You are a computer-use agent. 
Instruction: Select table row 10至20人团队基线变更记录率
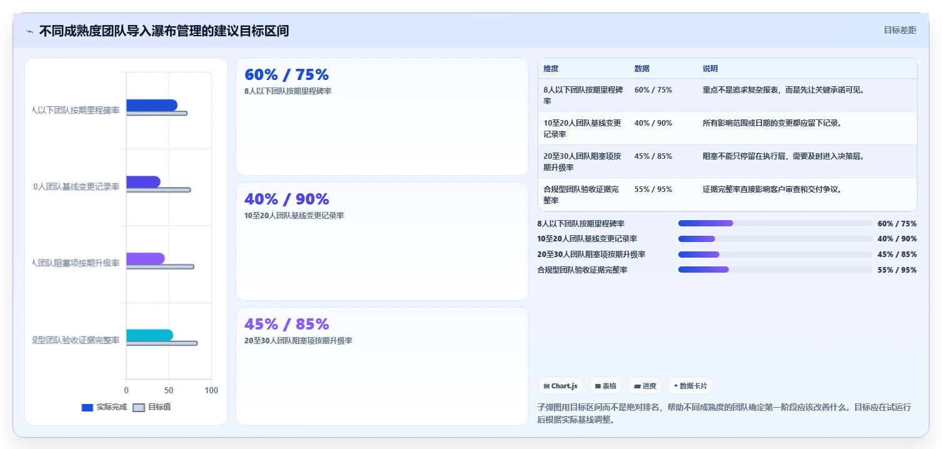click(728, 128)
